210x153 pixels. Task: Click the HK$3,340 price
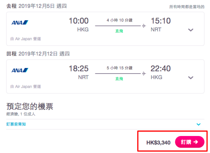click(x=158, y=142)
